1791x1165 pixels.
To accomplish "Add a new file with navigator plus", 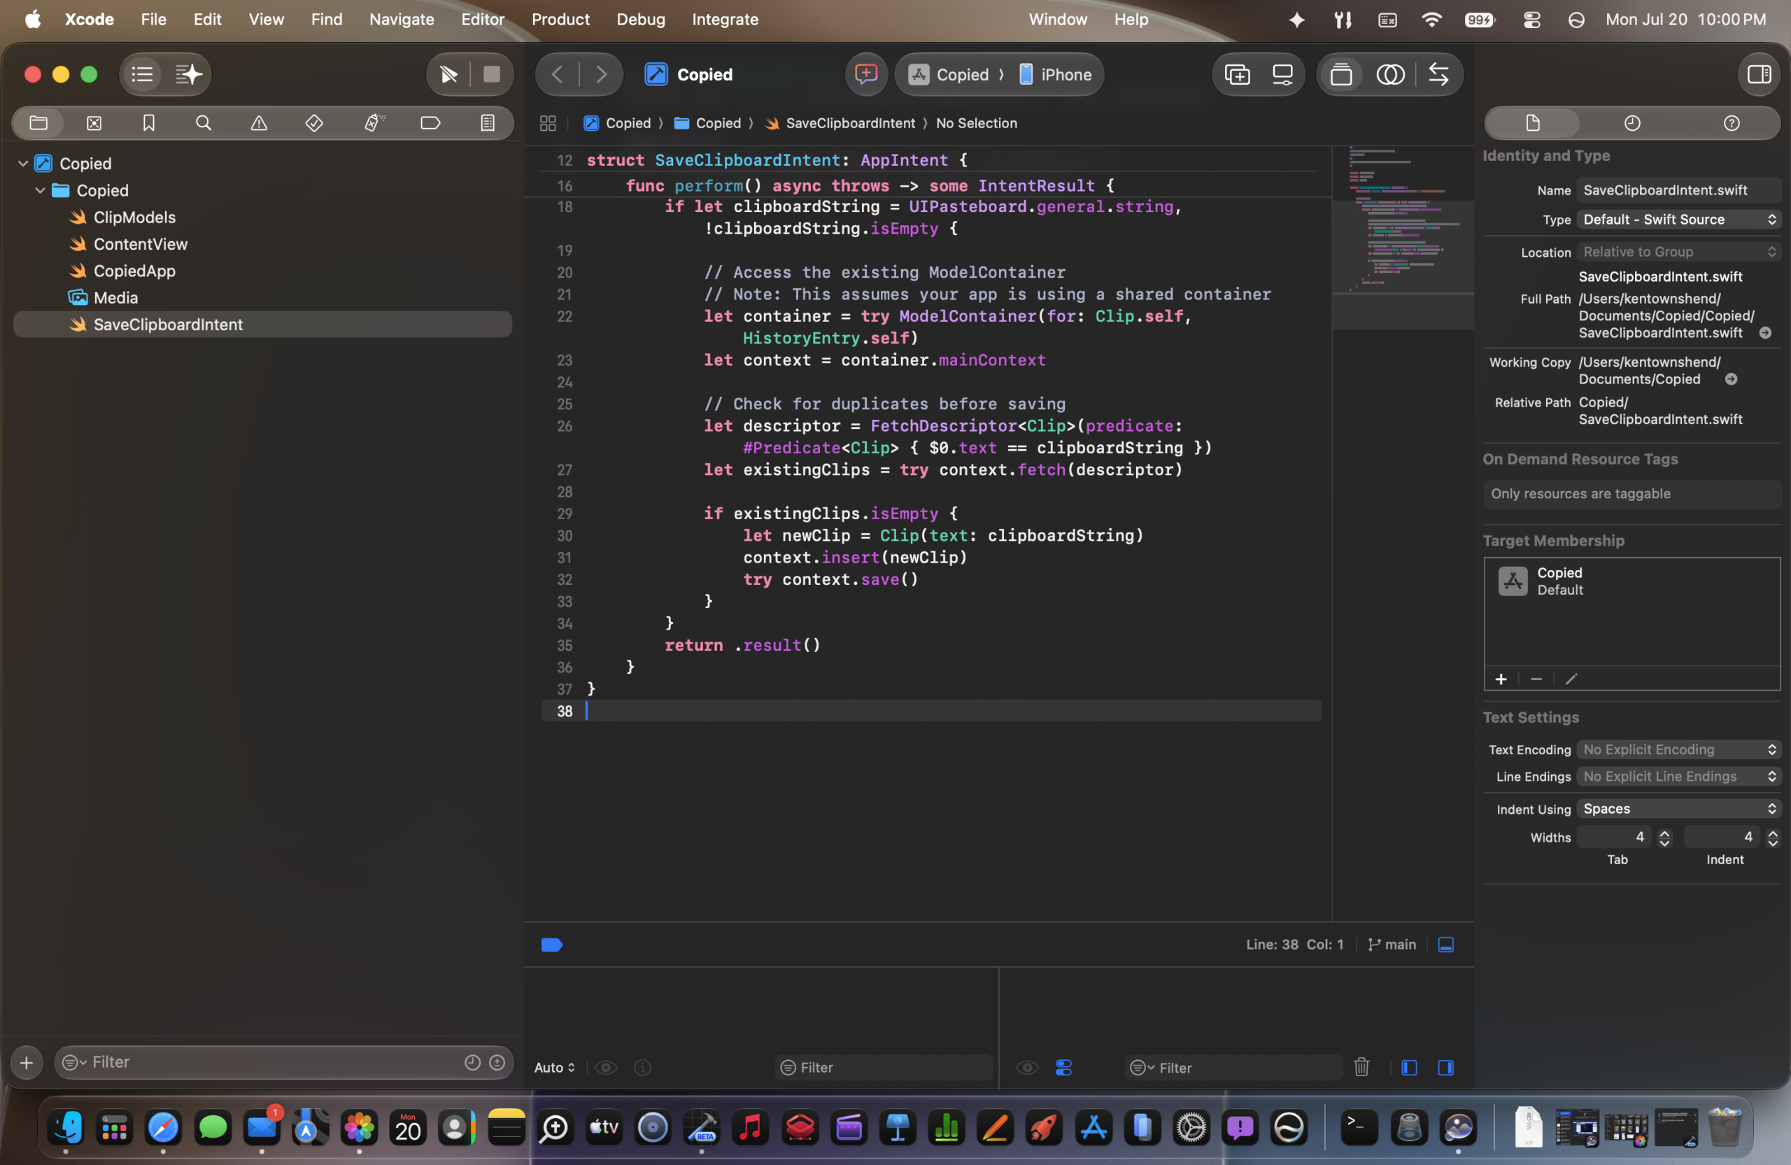I will (27, 1063).
